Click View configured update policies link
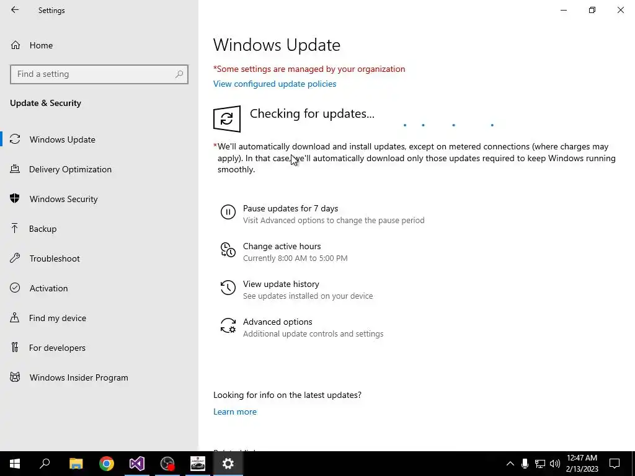635x476 pixels. click(275, 84)
